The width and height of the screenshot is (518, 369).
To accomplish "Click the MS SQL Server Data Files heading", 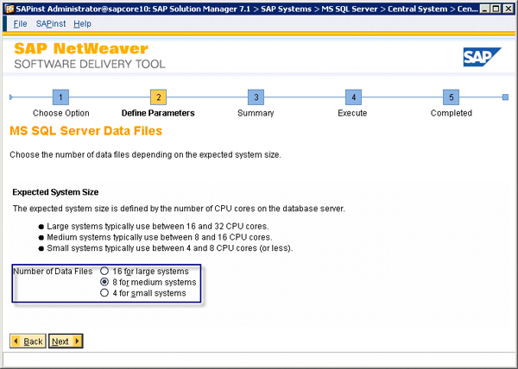I will [x=85, y=131].
